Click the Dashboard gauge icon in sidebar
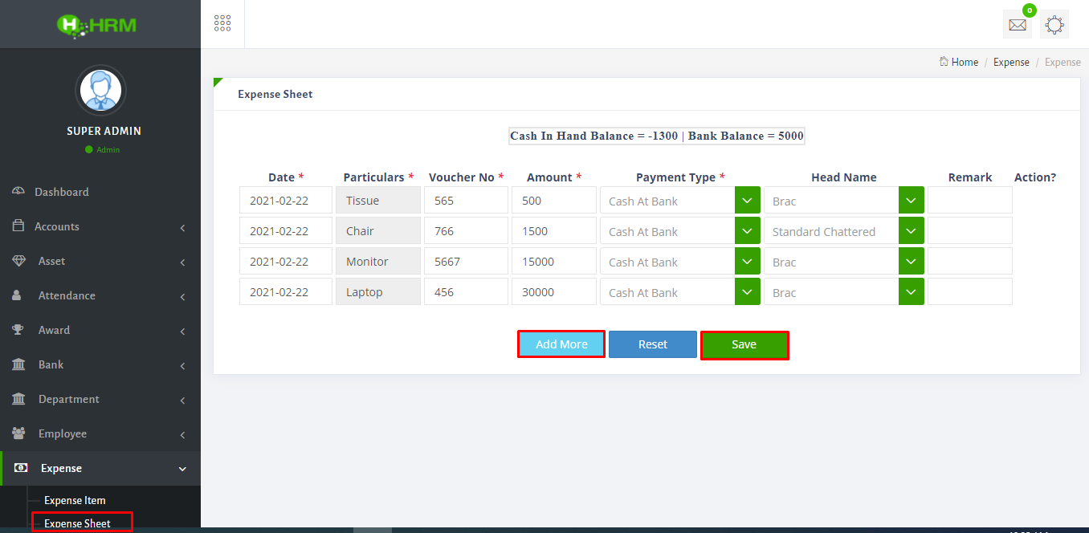This screenshot has width=1089, height=533. (18, 192)
